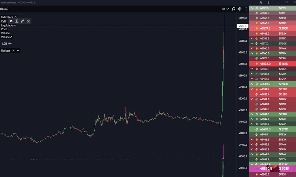Select the Price indicator
The width and height of the screenshot is (296, 177).
coord(4,29)
